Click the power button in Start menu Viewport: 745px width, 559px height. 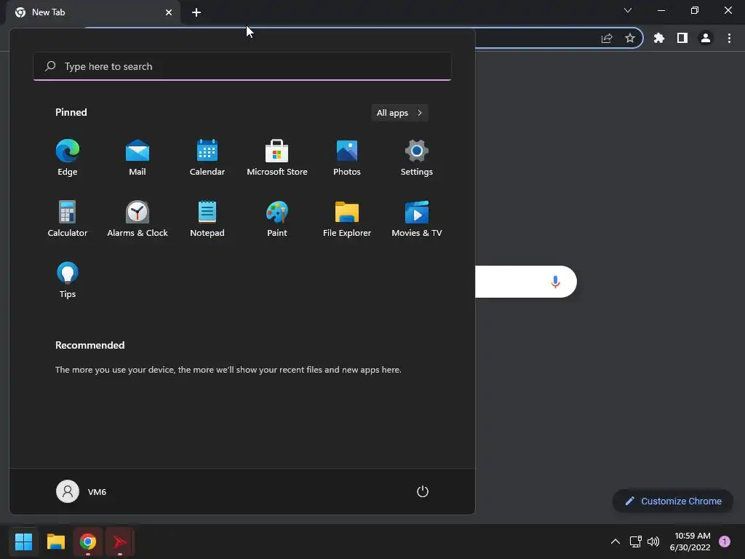pyautogui.click(x=423, y=491)
